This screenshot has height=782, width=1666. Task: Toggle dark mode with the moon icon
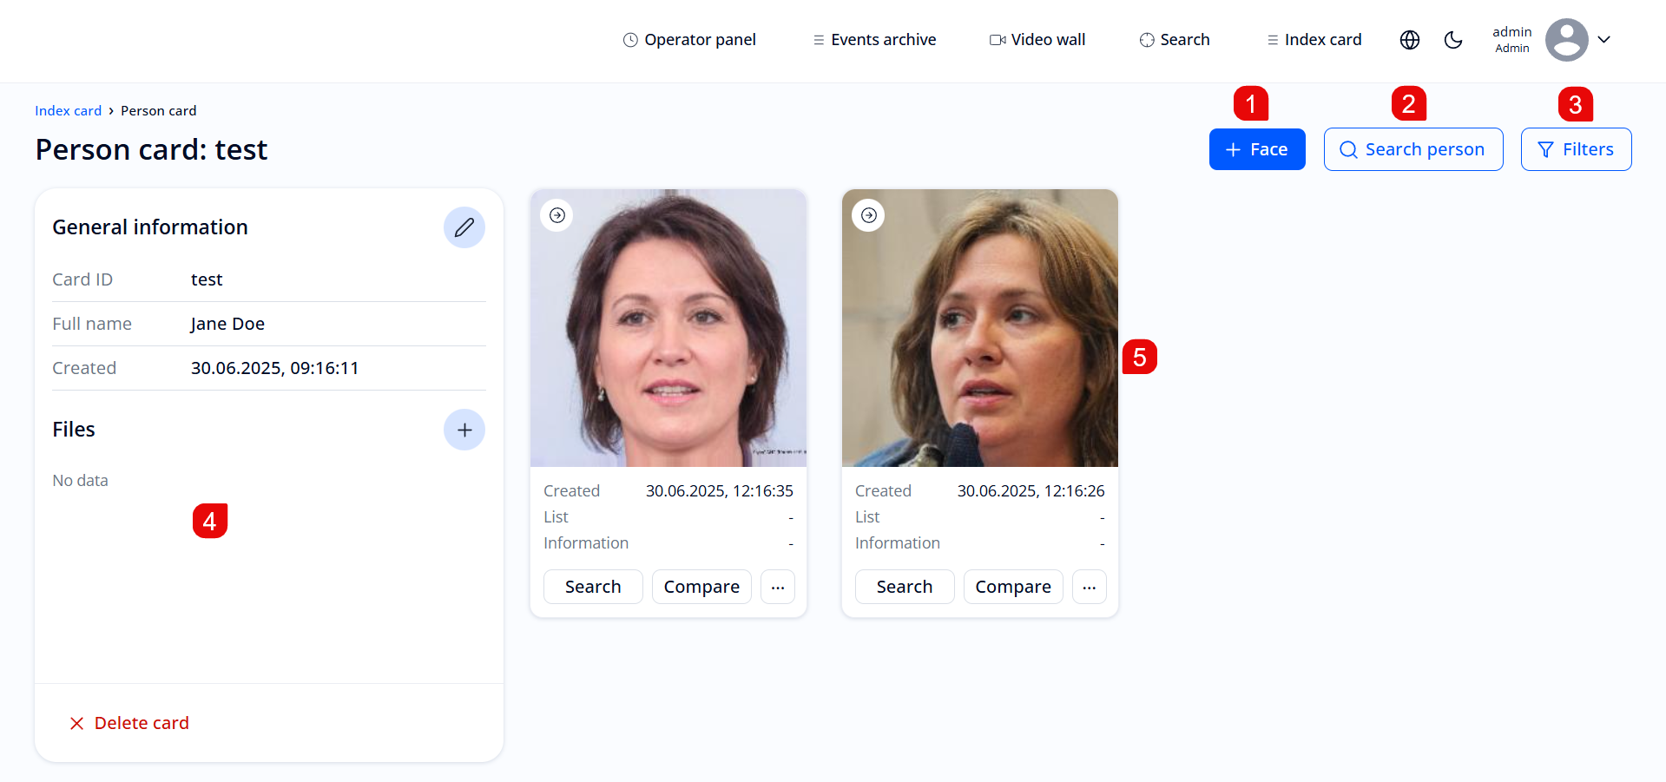1453,39
